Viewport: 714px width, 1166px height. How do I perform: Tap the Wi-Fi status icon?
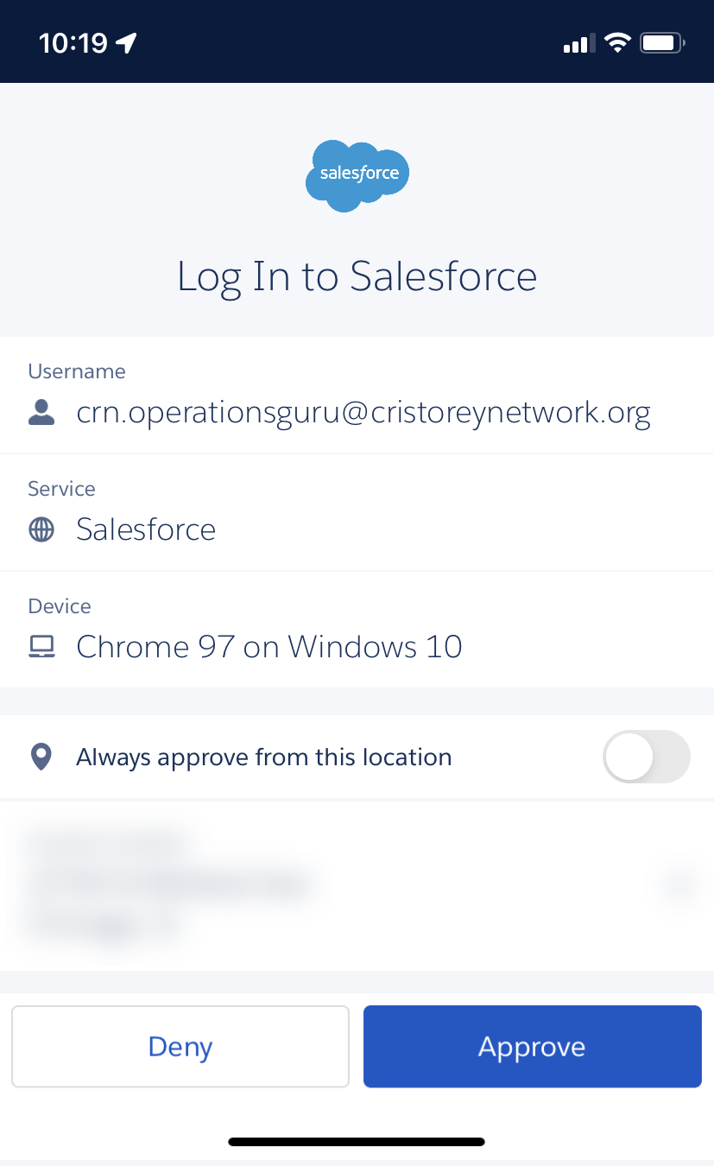pyautogui.click(x=617, y=42)
